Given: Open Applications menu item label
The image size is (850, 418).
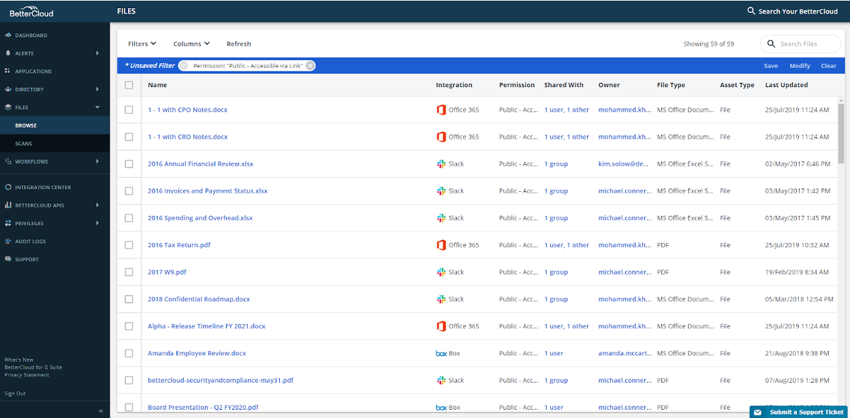Looking at the screenshot, I should coord(33,71).
